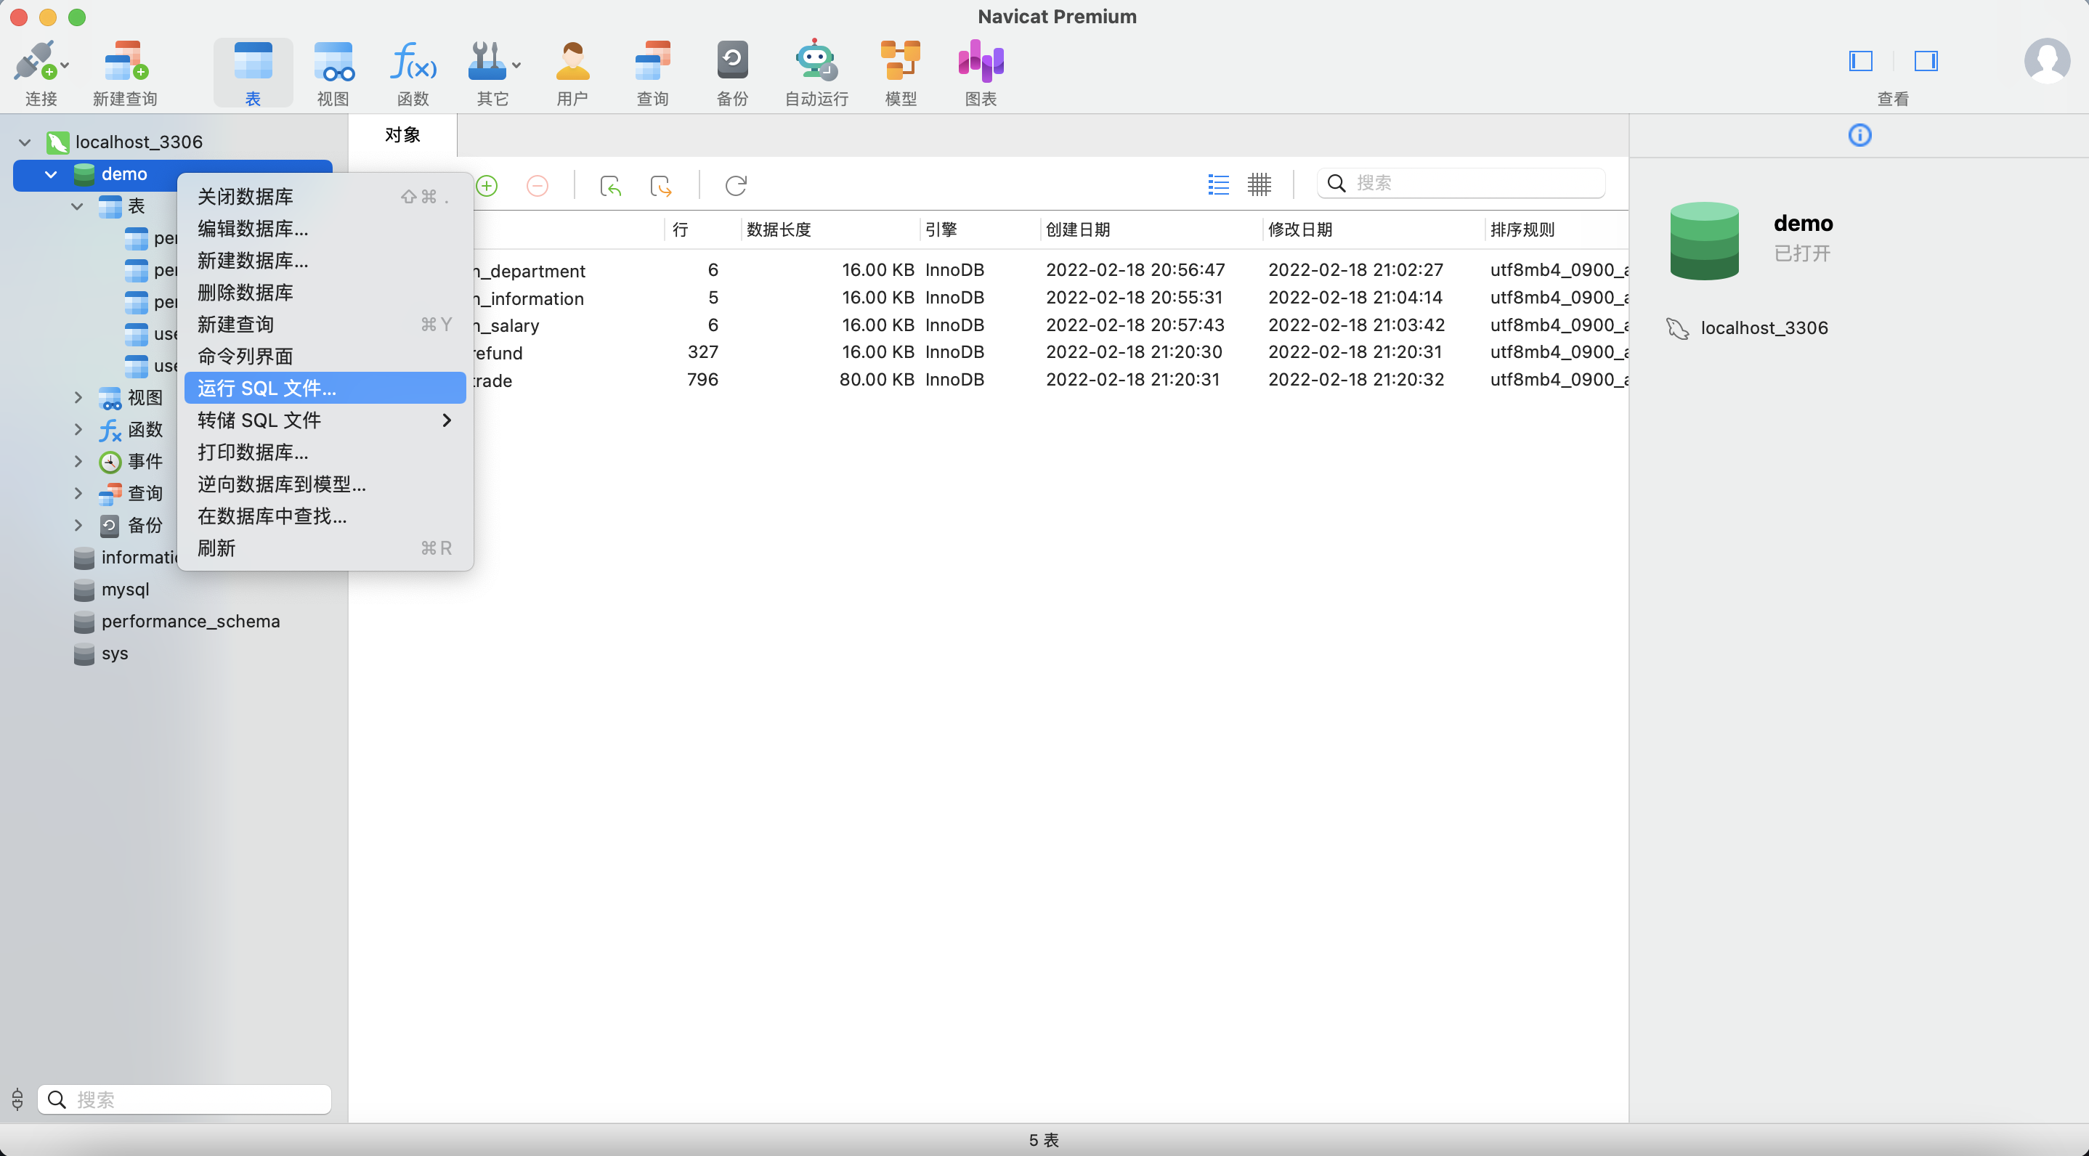Click the mysql database icon
The image size is (2089, 1156).
(84, 590)
